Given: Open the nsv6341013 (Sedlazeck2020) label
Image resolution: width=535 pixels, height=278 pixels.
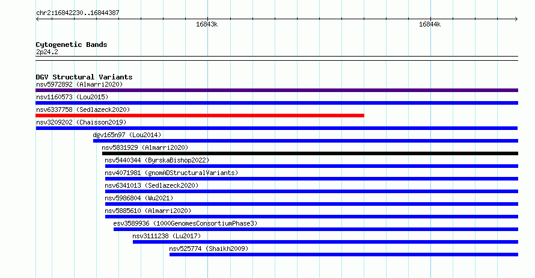Looking at the screenshot, I should (x=151, y=185).
